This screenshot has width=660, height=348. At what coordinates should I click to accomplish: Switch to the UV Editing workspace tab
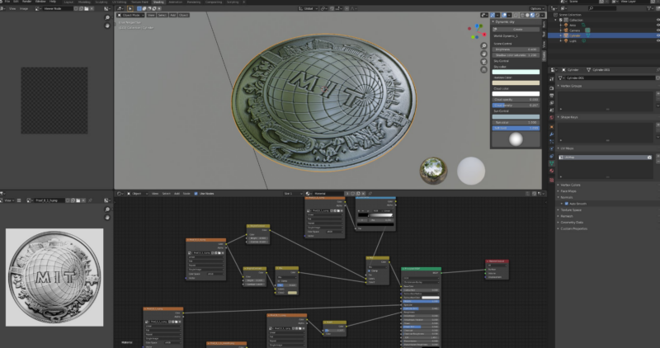[119, 2]
